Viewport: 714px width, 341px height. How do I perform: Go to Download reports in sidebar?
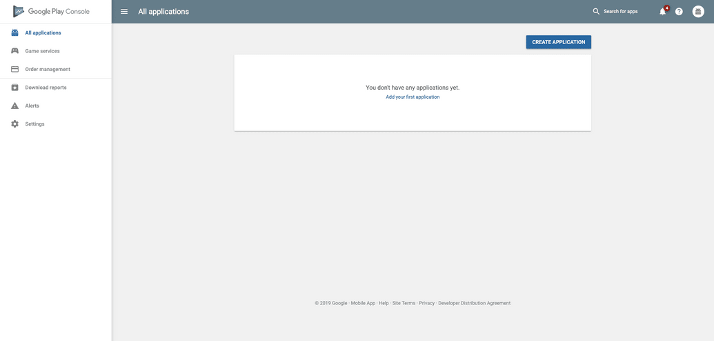[46, 88]
